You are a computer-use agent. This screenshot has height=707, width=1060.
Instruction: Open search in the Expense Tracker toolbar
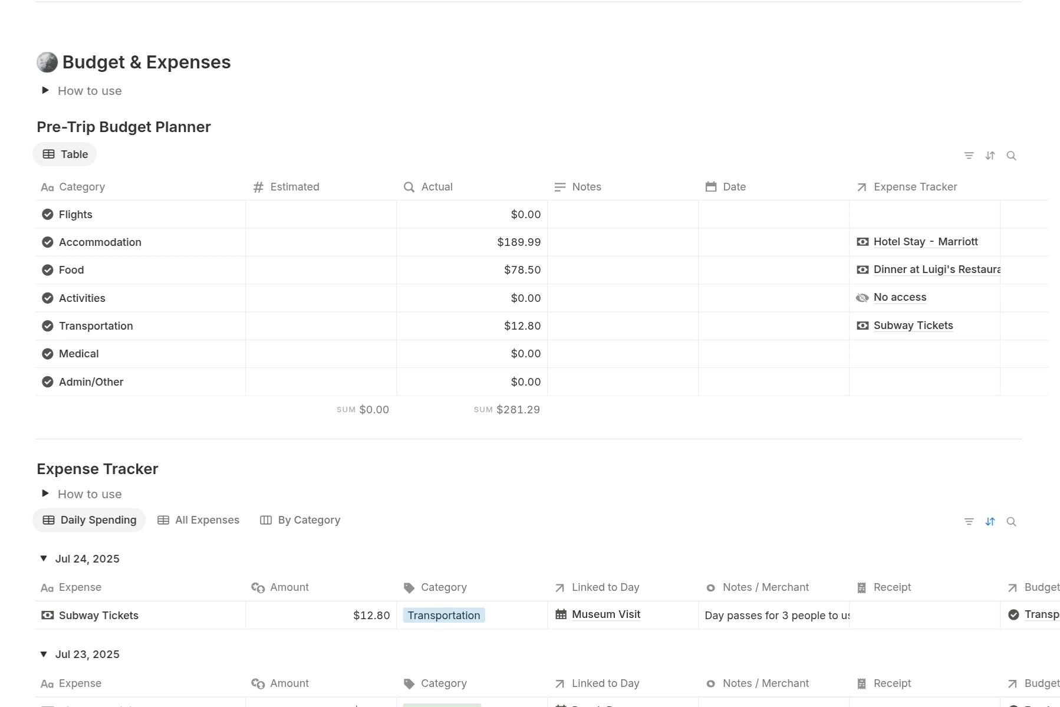(x=1011, y=522)
